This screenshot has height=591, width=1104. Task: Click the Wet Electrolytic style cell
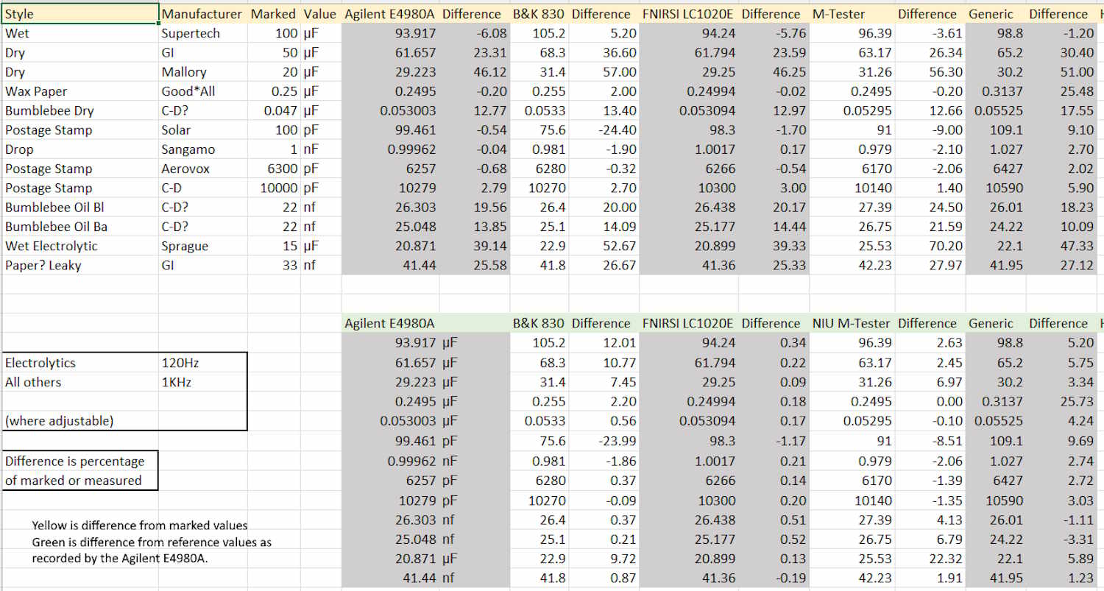click(52, 246)
